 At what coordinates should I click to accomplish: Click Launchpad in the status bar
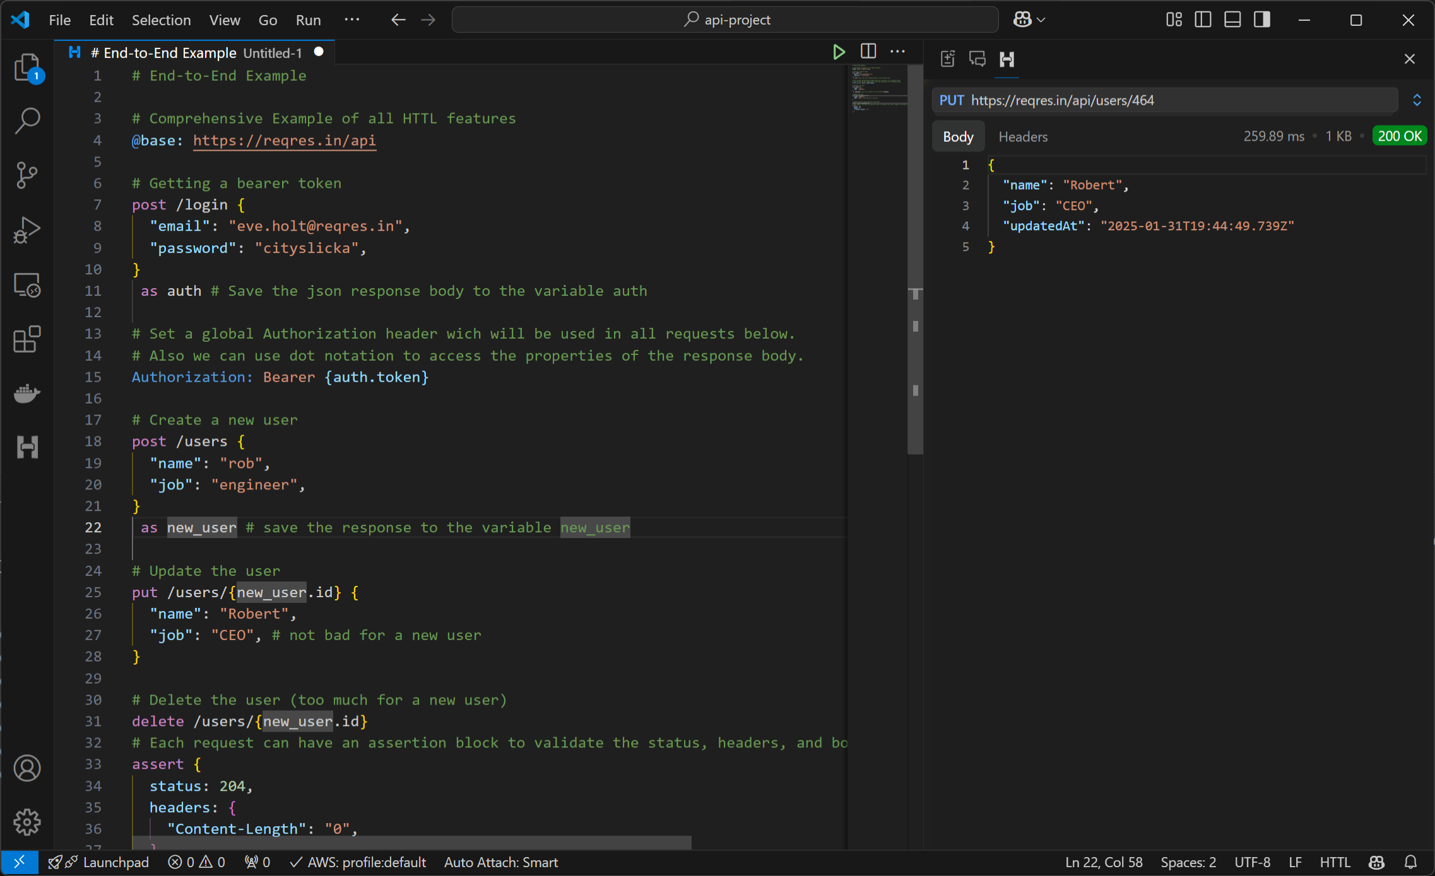(x=99, y=862)
